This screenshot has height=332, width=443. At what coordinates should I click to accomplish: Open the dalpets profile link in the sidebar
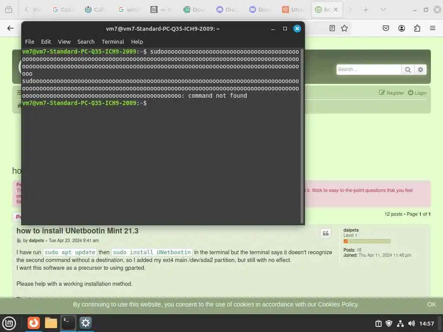pos(351,230)
